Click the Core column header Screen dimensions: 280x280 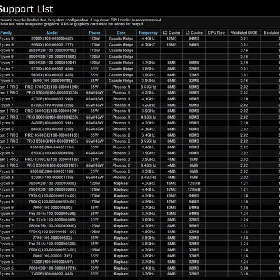(121, 33)
